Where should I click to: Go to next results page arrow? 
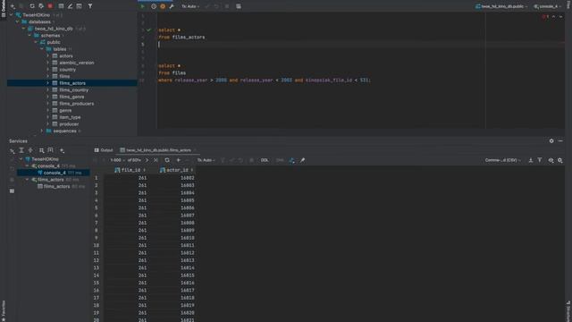(x=147, y=160)
